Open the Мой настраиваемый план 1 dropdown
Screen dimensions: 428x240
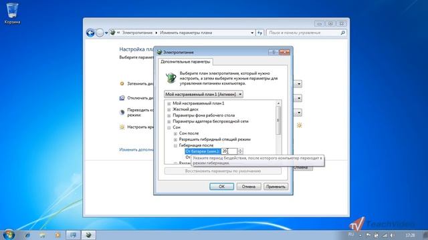pyautogui.click(x=203, y=94)
